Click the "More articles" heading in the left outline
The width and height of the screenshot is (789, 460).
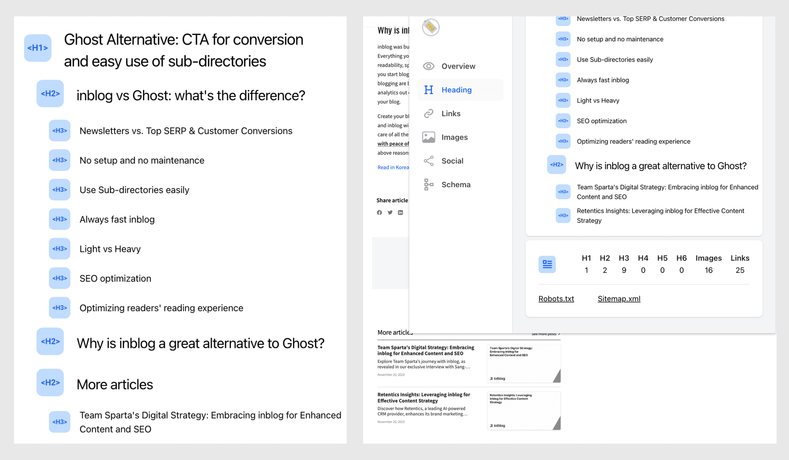[115, 385]
